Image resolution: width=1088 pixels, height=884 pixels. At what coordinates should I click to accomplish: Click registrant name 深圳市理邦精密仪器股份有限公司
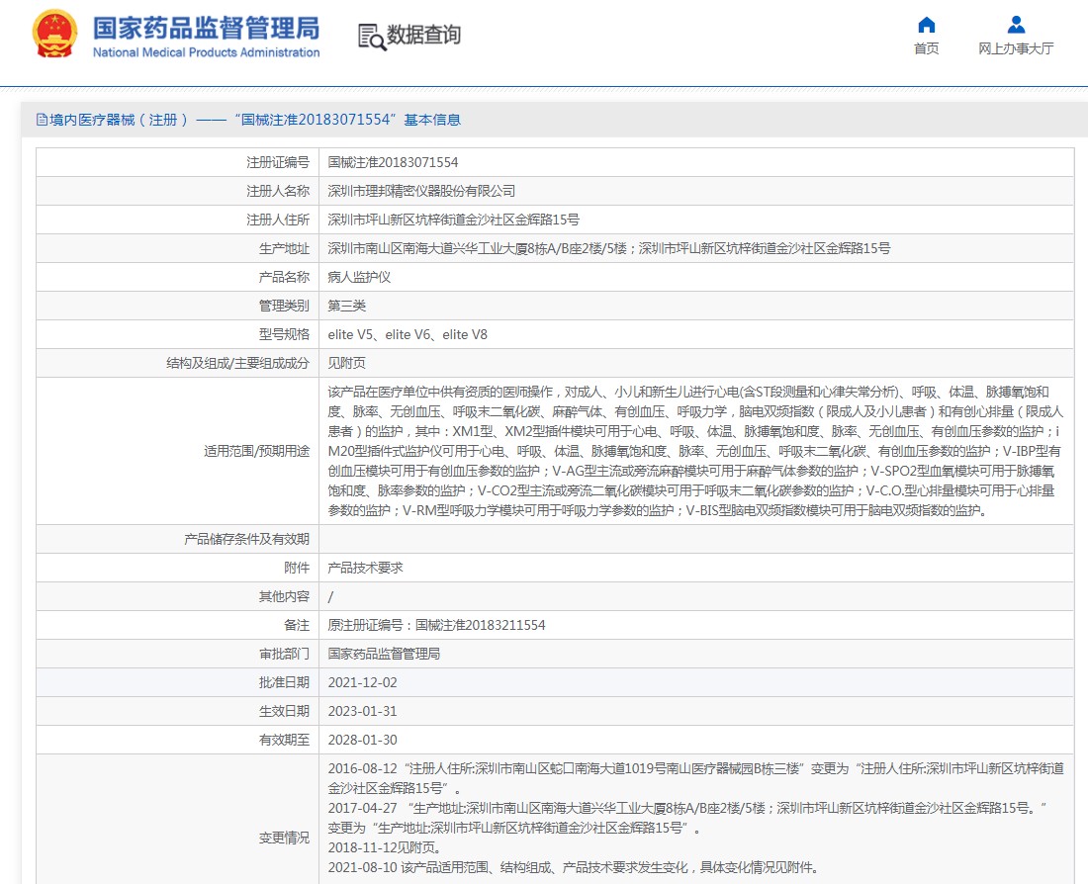(x=421, y=191)
